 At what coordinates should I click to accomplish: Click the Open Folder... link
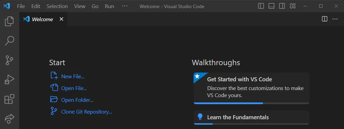tap(77, 100)
